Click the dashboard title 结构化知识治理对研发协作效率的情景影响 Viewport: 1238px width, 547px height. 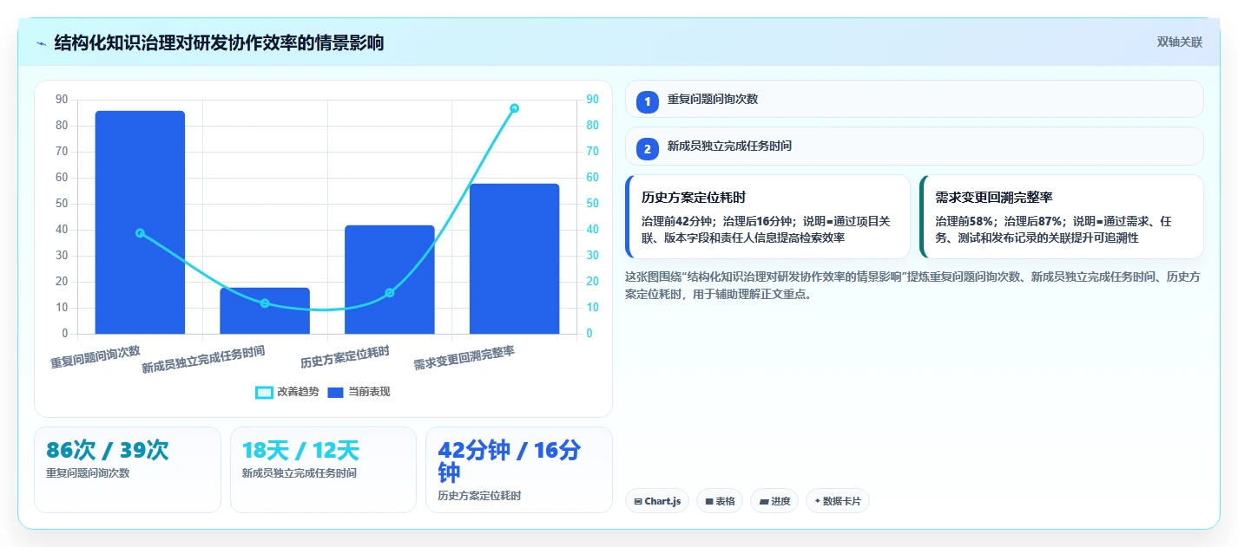pos(219,42)
